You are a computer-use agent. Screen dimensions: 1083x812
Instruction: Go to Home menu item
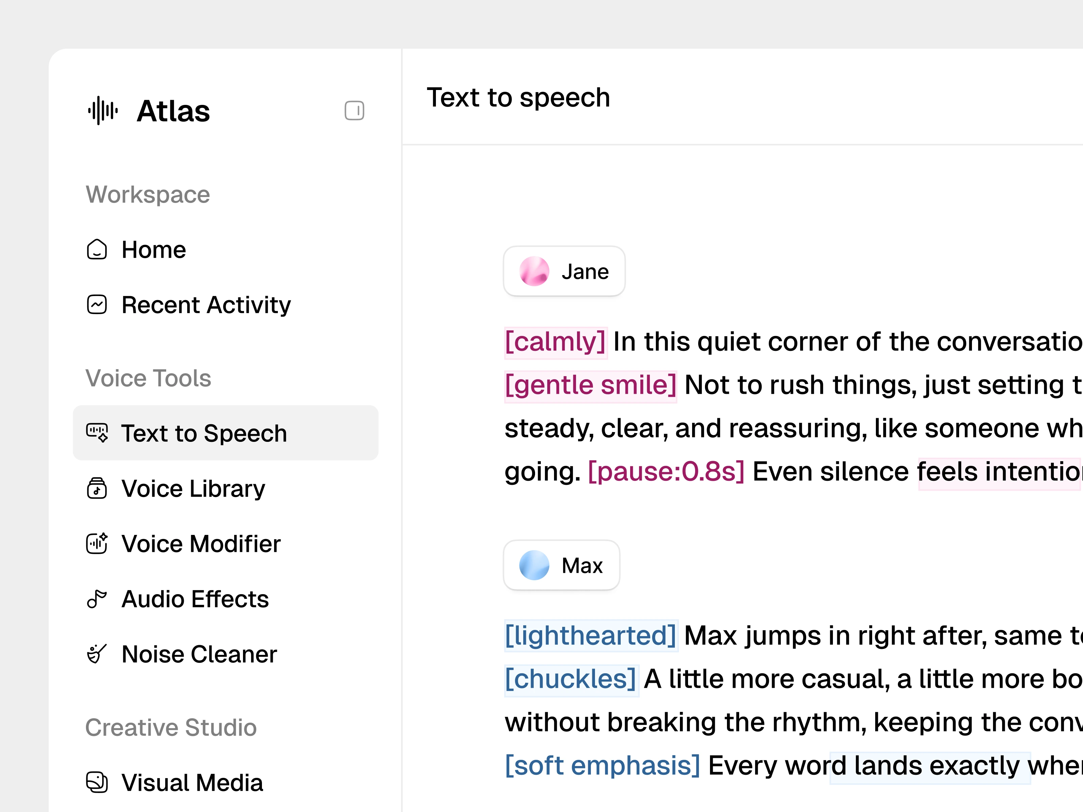(x=154, y=250)
